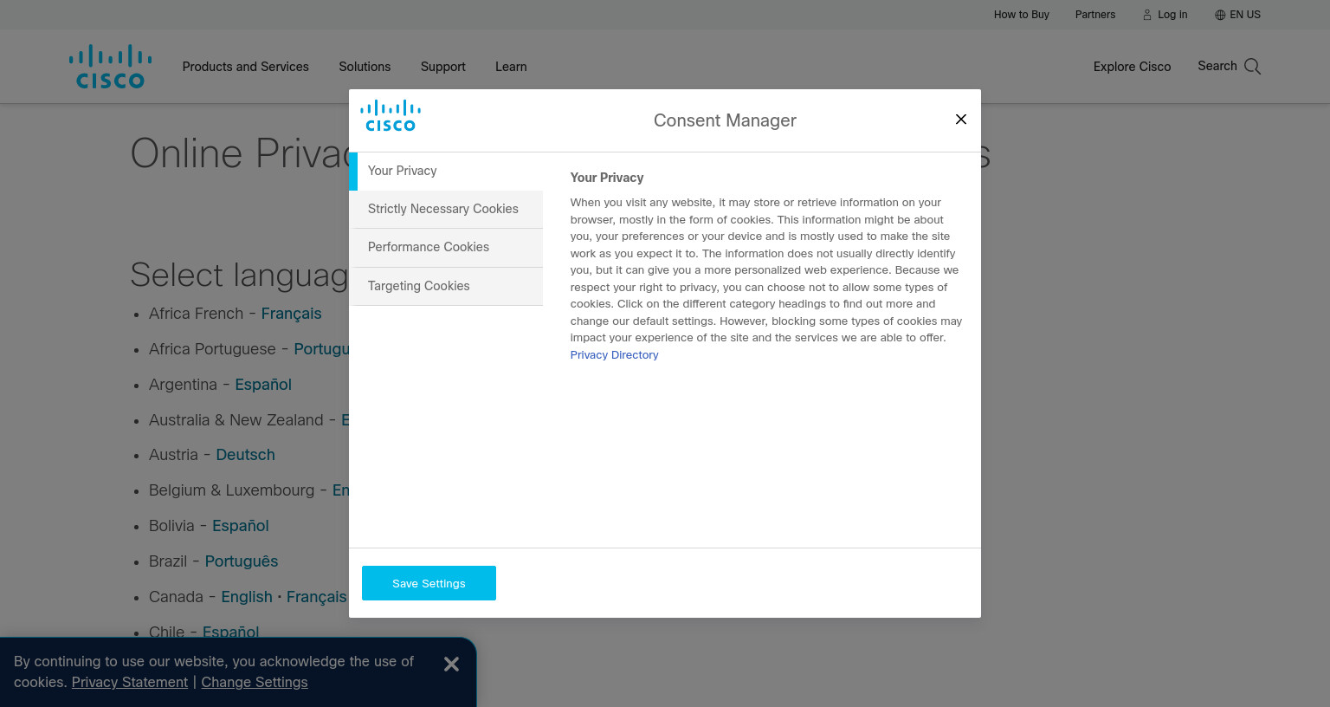The height and width of the screenshot is (707, 1330).
Task: Open the Targeting Cookies tab
Action: [x=446, y=286]
